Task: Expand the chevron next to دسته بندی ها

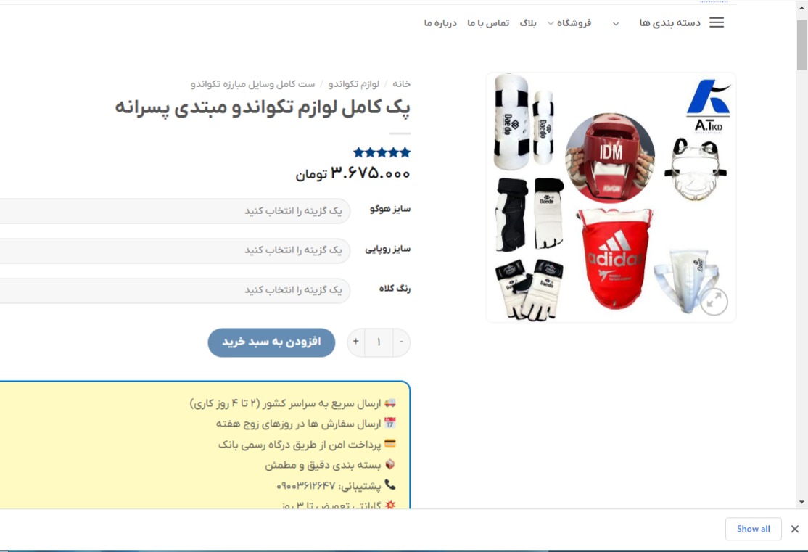Action: click(615, 24)
